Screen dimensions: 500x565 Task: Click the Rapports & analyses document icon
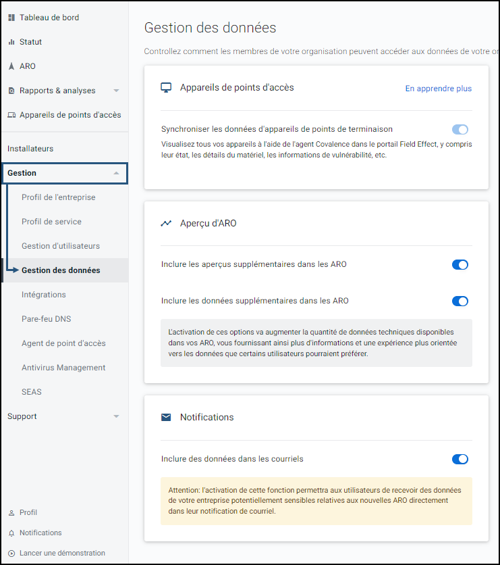point(11,91)
